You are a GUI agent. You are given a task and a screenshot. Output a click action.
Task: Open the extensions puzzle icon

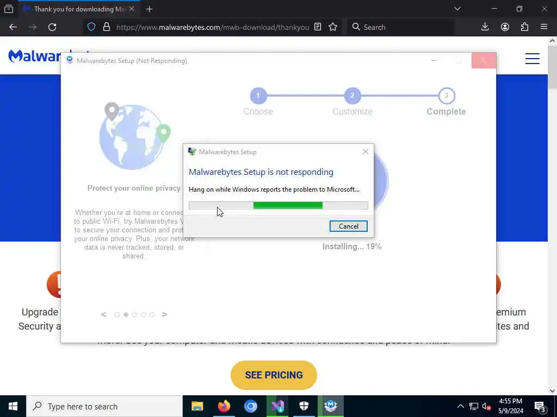click(x=524, y=27)
